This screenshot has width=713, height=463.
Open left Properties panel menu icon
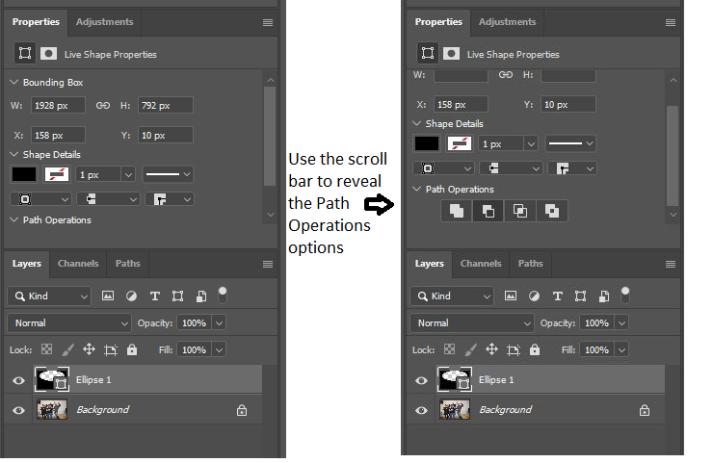tap(268, 22)
